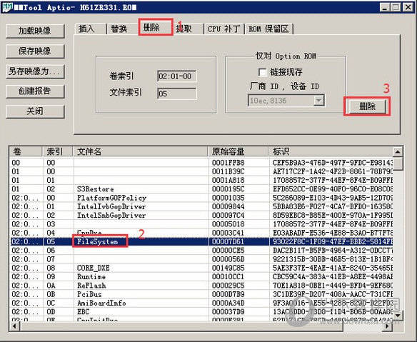The image size is (417, 342).
Task: Click the 文件索引 input field
Action: point(177,94)
